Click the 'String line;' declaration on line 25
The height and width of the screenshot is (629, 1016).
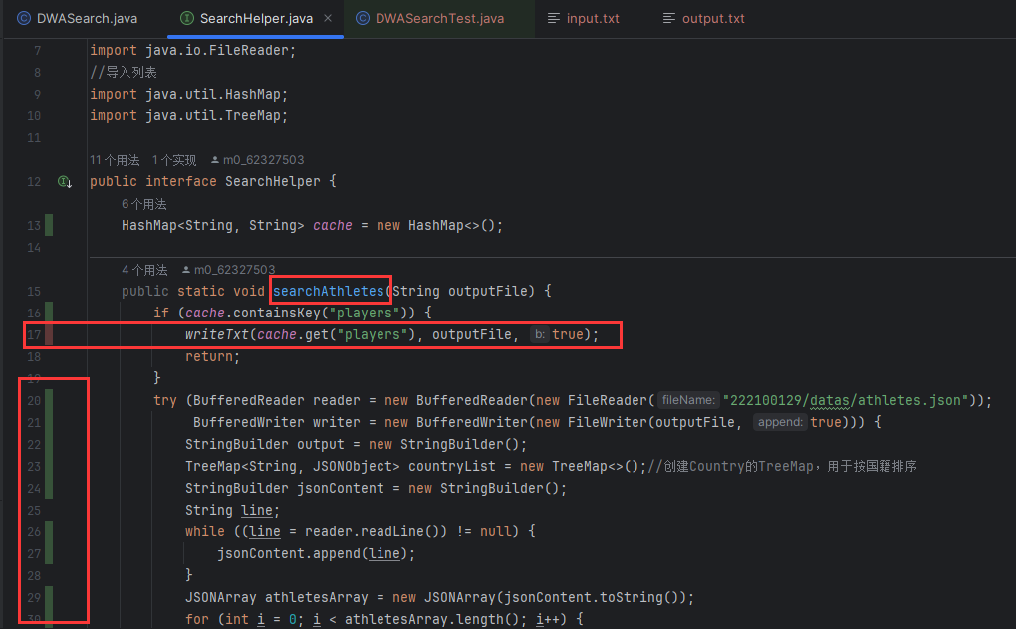coord(233,510)
